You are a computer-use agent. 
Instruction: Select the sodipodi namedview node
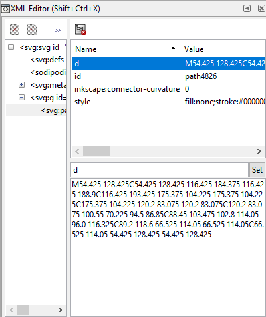[48, 72]
